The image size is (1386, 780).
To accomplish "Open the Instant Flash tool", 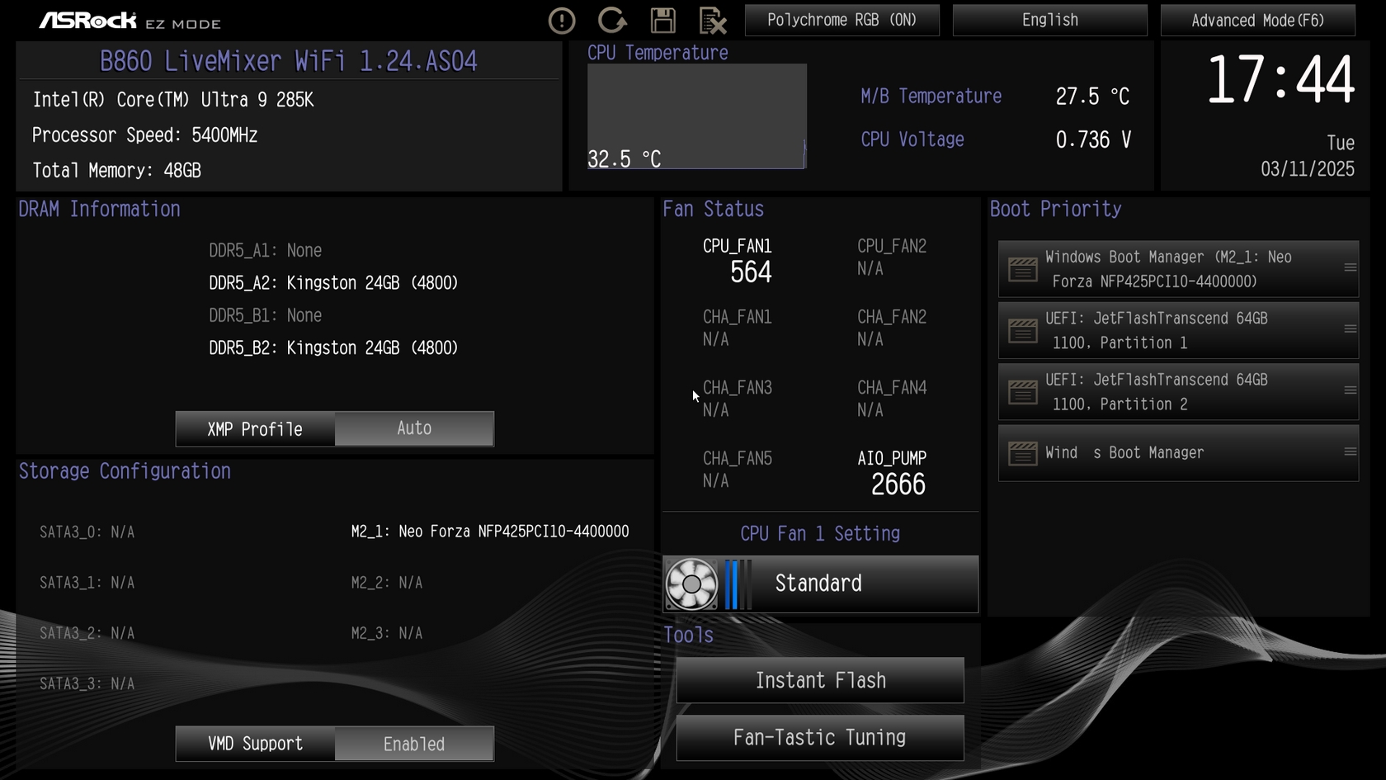I will [x=820, y=680].
